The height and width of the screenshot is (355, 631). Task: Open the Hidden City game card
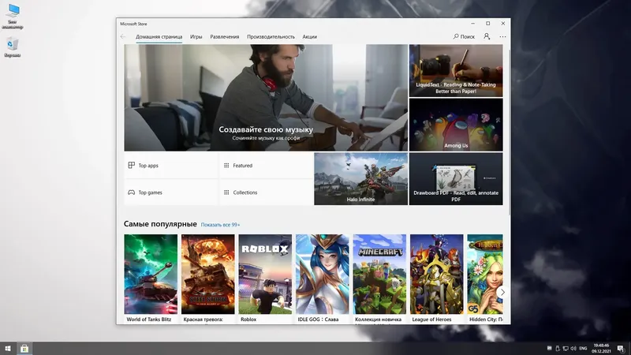(485, 278)
